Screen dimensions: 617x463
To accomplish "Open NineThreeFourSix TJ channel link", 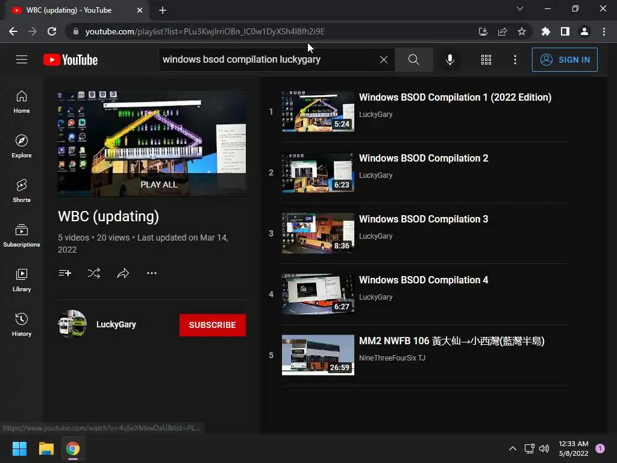I will (392, 358).
